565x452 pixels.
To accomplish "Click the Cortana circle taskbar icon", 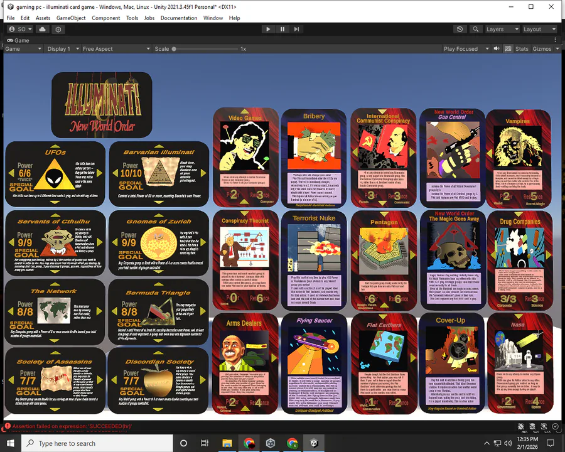I will point(183,443).
